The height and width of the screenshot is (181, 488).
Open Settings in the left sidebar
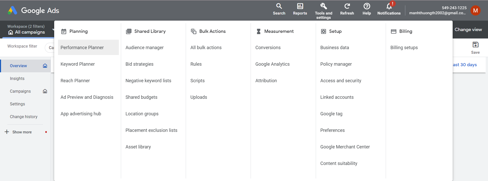[17, 104]
